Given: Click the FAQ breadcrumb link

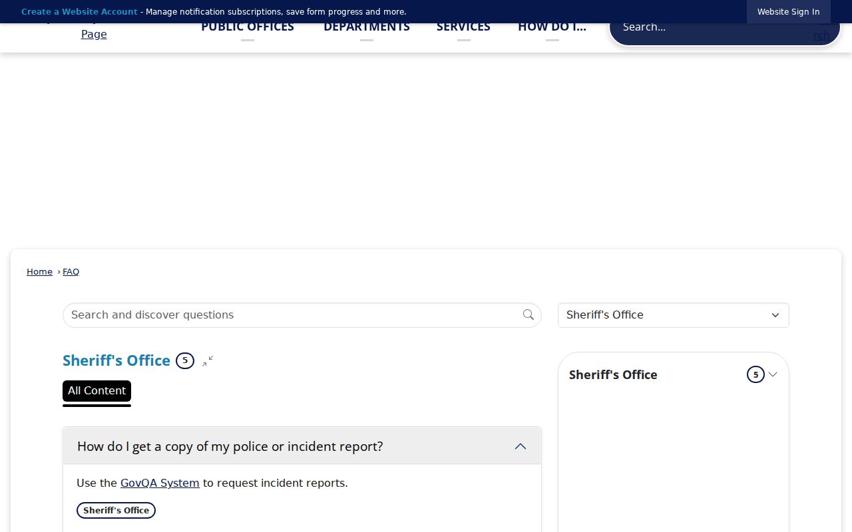Looking at the screenshot, I should click(x=71, y=271).
